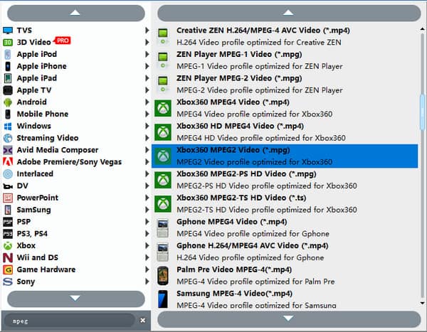The height and width of the screenshot is (332, 427).
Task: Expand the 3D Video category arrow
Action: coord(147,43)
